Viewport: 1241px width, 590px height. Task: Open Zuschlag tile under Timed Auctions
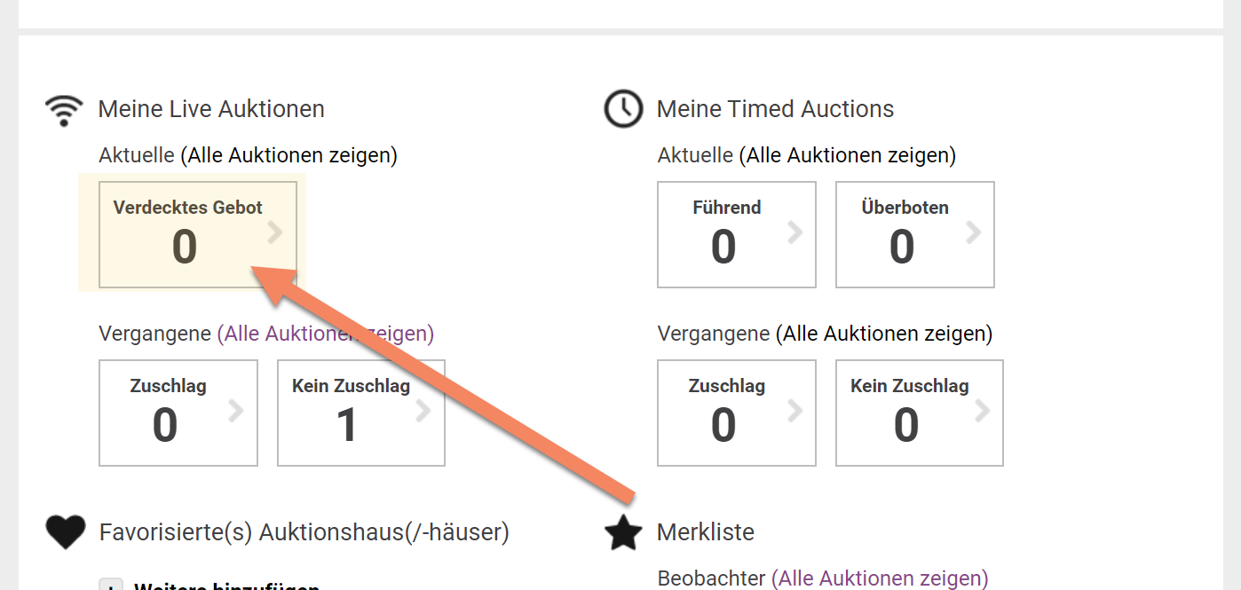click(x=737, y=413)
